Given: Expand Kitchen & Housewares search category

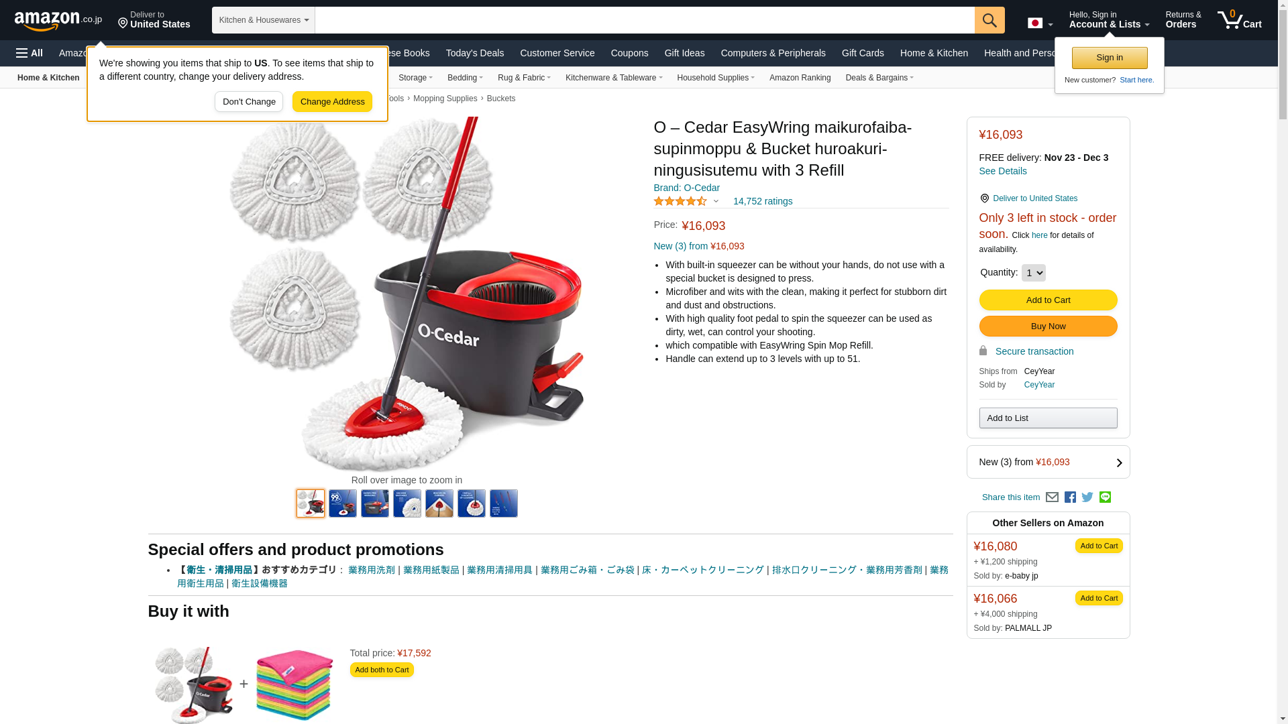Looking at the screenshot, I should [264, 20].
